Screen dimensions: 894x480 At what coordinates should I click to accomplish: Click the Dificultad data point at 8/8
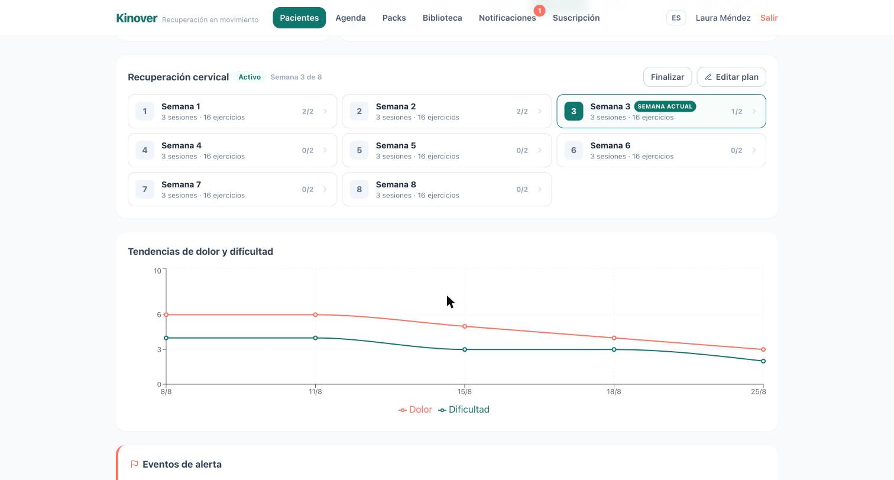click(166, 338)
